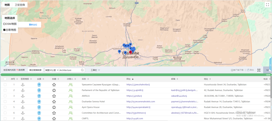Image resolution: width=272 pixels, height=121 pixels.
Task: Click the blue marker west of Dushanbe
Action: pos(119,52)
